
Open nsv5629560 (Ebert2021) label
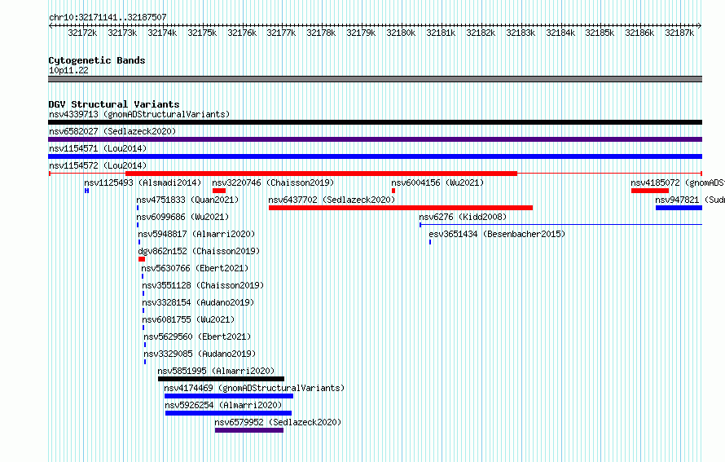[x=197, y=337]
